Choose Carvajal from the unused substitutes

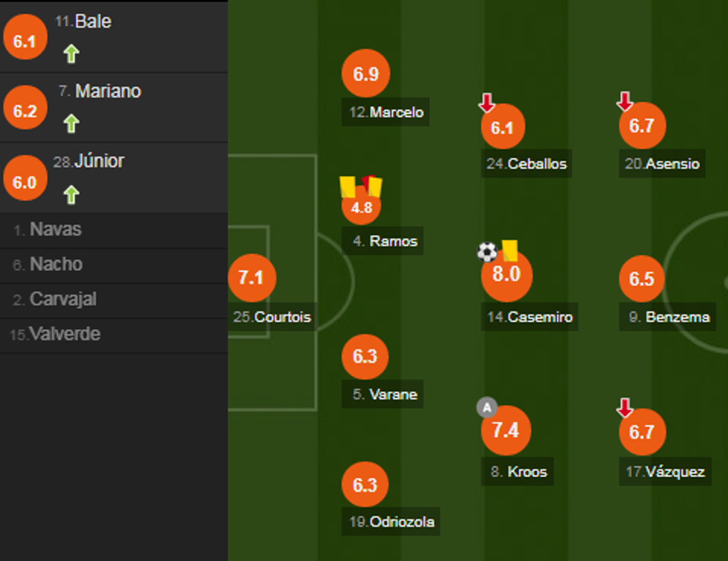(63, 299)
